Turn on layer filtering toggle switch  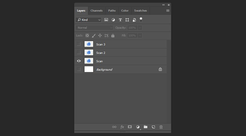tap(141, 20)
